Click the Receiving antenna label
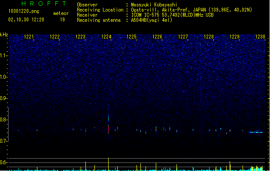Screen dimensions: 270x171 point(99,20)
